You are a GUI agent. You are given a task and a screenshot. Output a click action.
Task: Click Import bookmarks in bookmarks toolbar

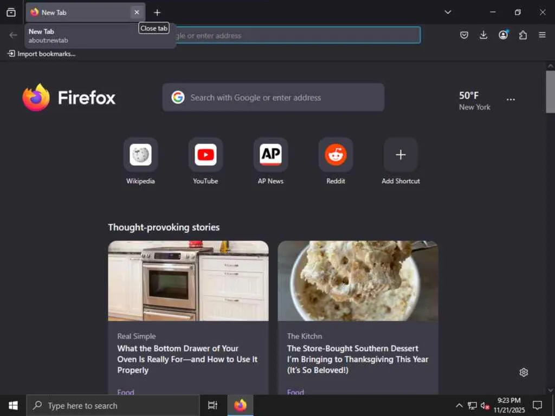point(41,54)
